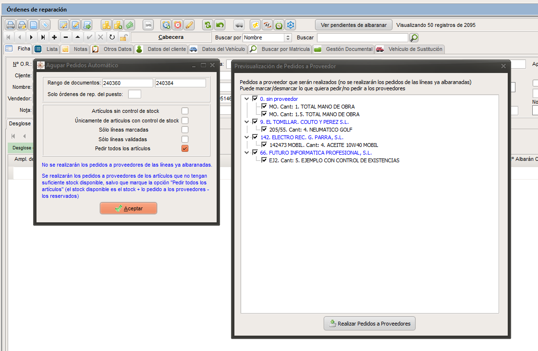This screenshot has height=351, width=538.
Task: Collapse the 66. FUTURO INFORMATICA node
Action: click(x=247, y=153)
